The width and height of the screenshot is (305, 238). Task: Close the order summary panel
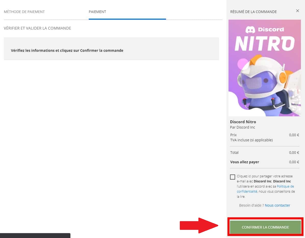(297, 11)
